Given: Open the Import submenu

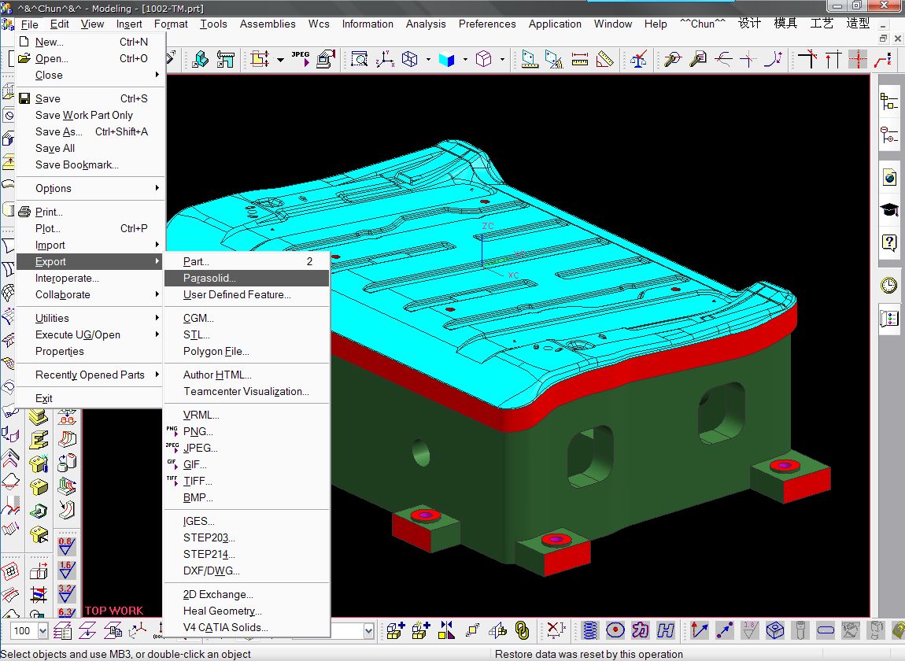Looking at the screenshot, I should pyautogui.click(x=90, y=245).
